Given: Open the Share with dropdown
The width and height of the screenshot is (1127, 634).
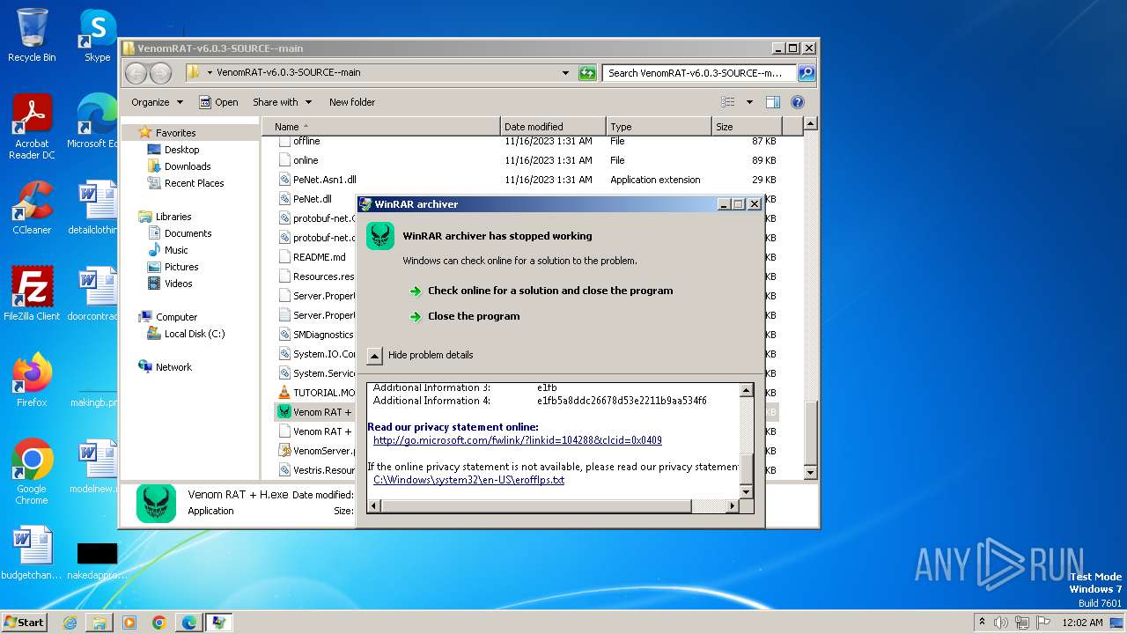Looking at the screenshot, I should pos(282,102).
